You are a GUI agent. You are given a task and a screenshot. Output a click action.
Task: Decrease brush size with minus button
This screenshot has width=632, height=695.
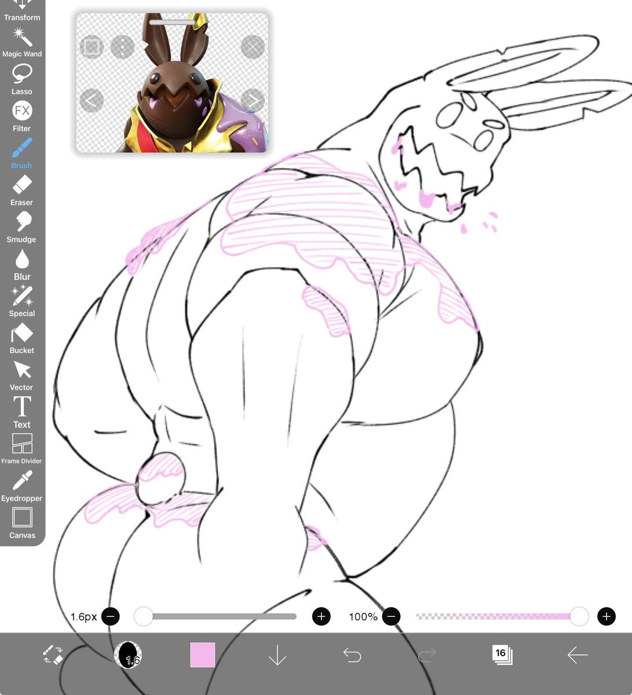[x=111, y=616]
